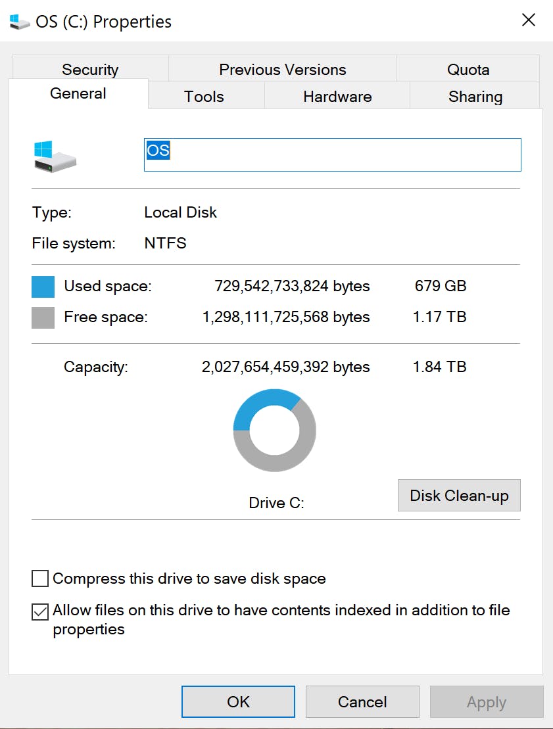Click the drive icon in the title bar

tap(20, 21)
